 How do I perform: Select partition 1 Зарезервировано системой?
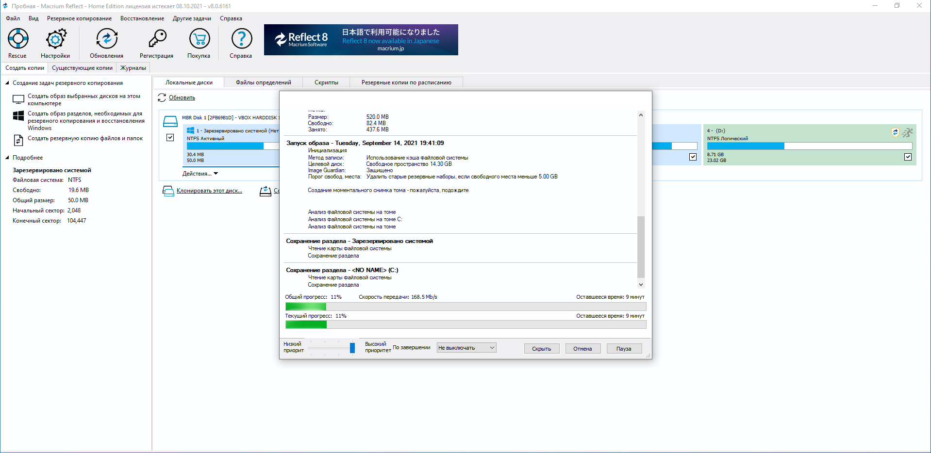[232, 146]
